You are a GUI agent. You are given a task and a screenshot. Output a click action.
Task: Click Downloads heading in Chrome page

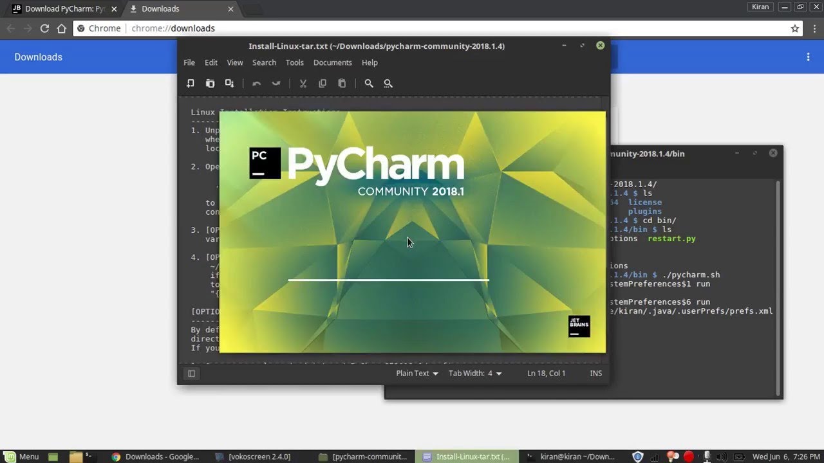[x=39, y=57]
